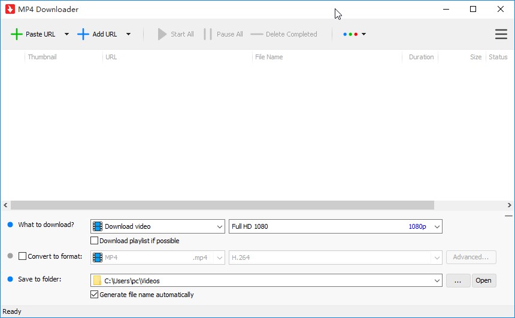Maximize the MP4 Downloader window
This screenshot has height=318, width=515.
(x=473, y=9)
